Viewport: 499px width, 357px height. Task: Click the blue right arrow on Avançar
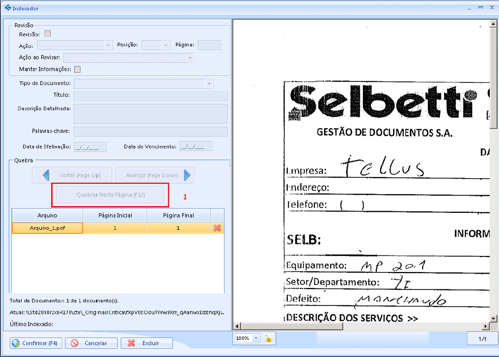coord(187,175)
